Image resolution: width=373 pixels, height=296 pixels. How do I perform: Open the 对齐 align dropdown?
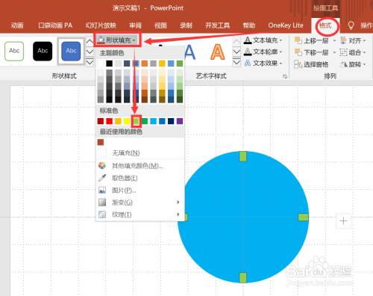coord(353,40)
